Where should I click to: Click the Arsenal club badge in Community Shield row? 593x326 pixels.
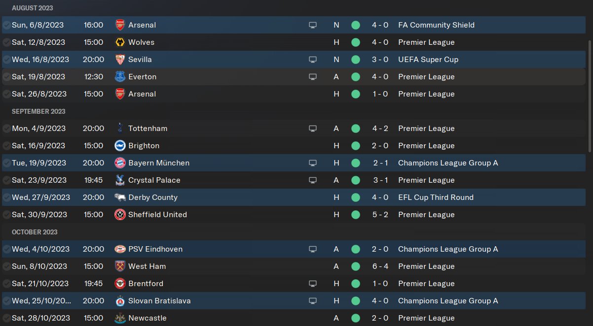(x=119, y=25)
